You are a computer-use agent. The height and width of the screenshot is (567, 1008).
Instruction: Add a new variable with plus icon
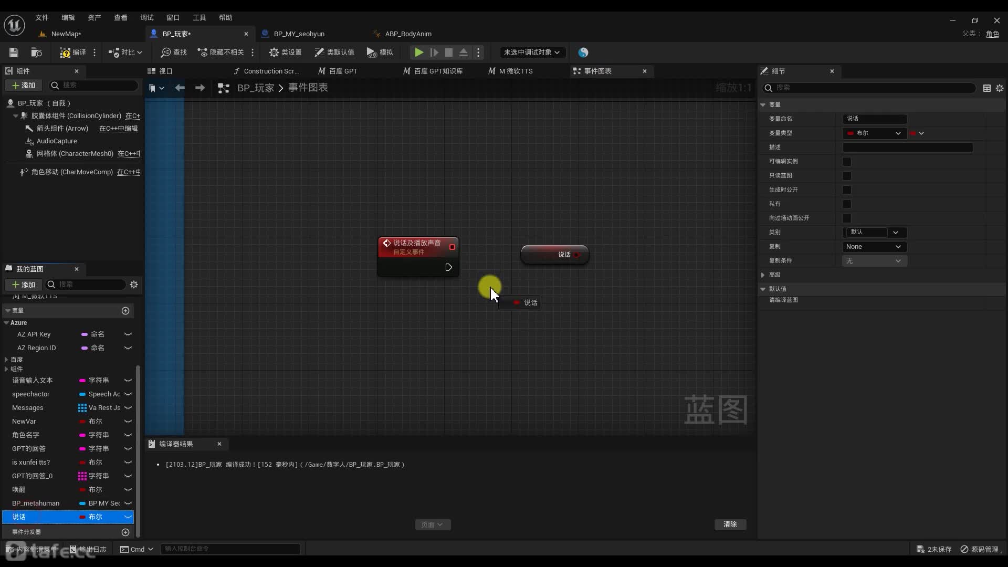point(125,311)
